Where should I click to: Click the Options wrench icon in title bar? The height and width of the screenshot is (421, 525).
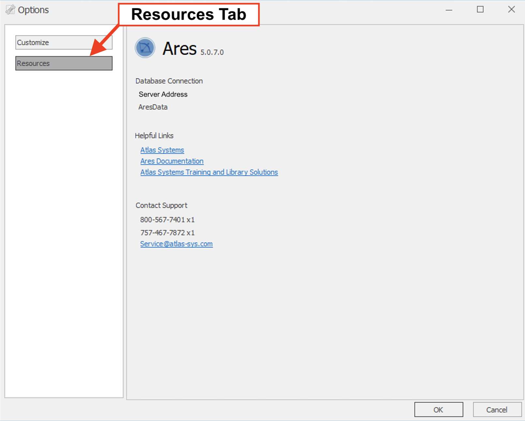click(x=10, y=10)
